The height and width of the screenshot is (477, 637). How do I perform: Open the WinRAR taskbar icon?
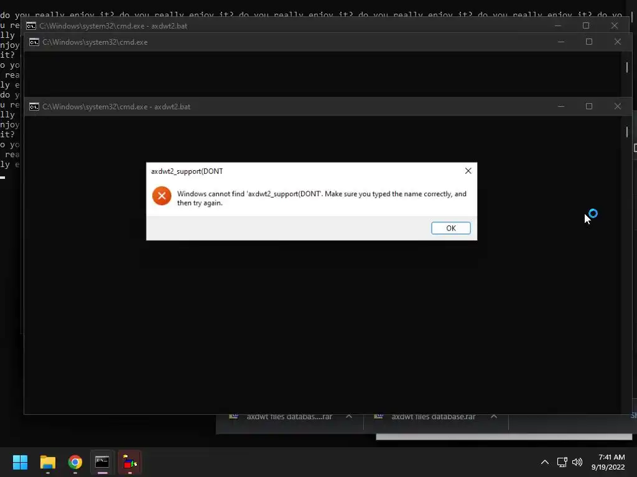pos(130,462)
